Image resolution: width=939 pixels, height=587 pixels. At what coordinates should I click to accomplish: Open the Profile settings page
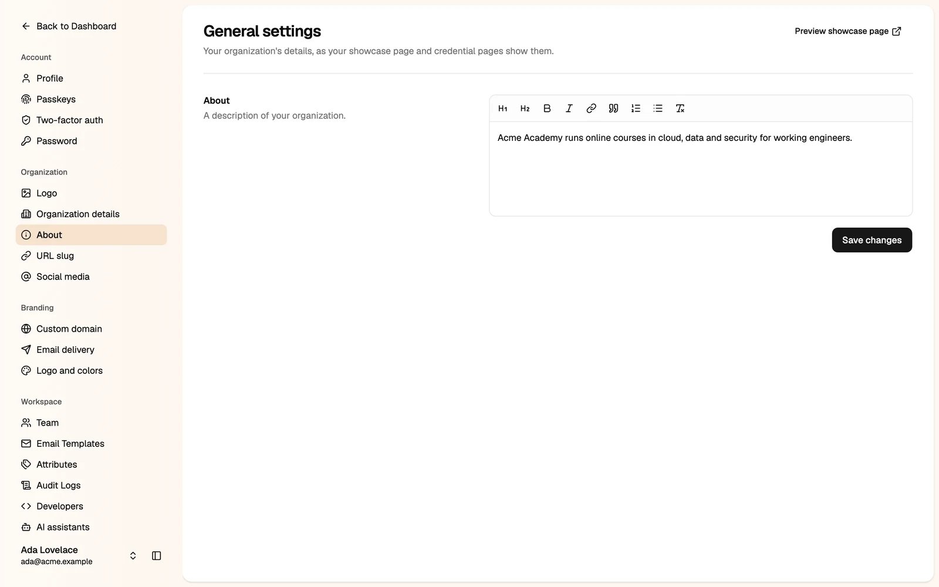coord(91,78)
